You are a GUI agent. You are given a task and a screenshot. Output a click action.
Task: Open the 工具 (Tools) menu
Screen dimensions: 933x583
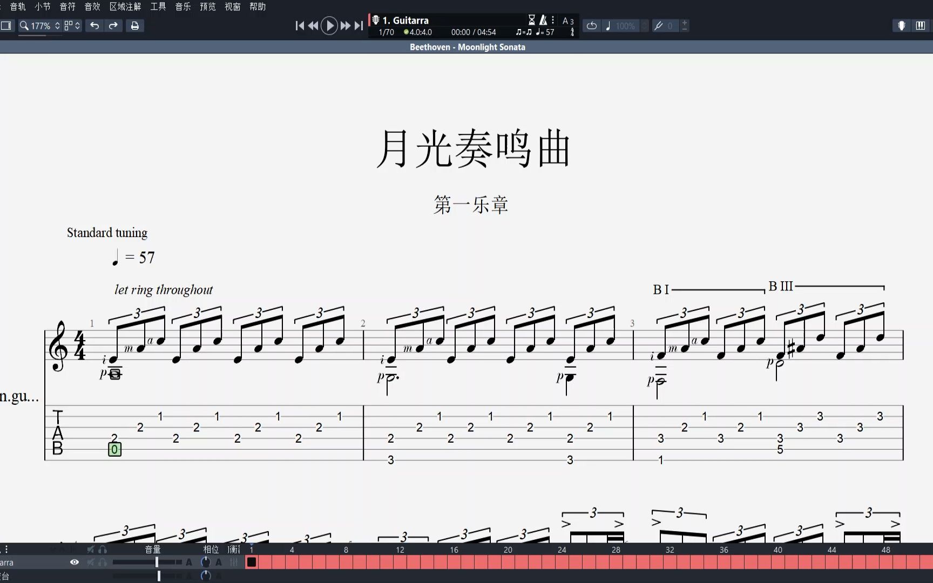(x=158, y=6)
